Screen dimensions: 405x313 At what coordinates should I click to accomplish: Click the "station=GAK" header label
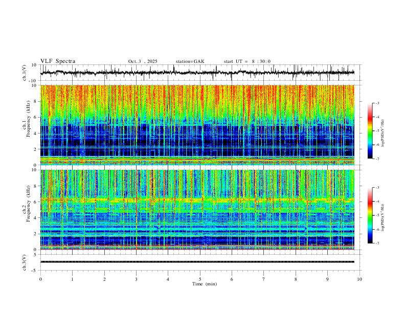tap(190, 61)
